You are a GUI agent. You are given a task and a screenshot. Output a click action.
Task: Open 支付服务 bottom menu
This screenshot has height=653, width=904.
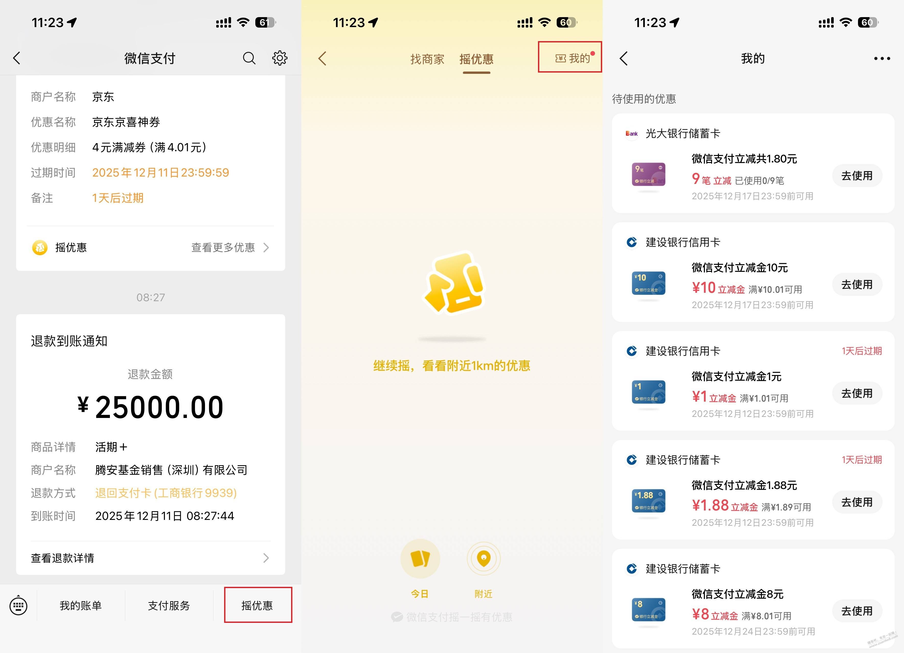click(169, 605)
